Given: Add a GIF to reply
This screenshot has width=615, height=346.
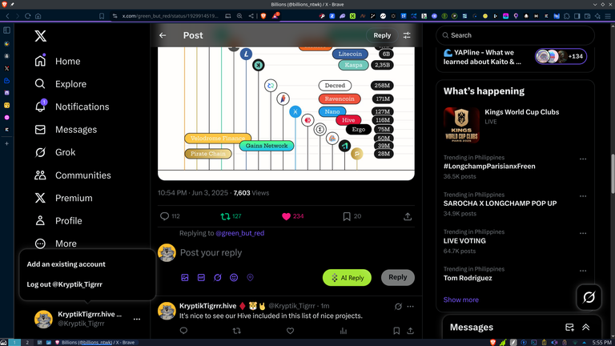Looking at the screenshot, I should click(x=201, y=277).
